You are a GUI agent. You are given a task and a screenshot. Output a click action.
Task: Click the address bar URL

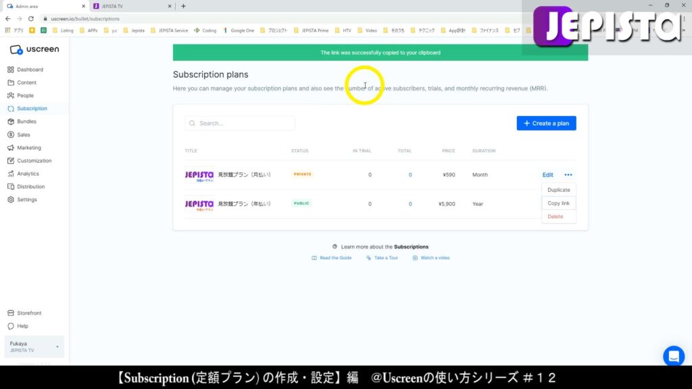click(85, 19)
